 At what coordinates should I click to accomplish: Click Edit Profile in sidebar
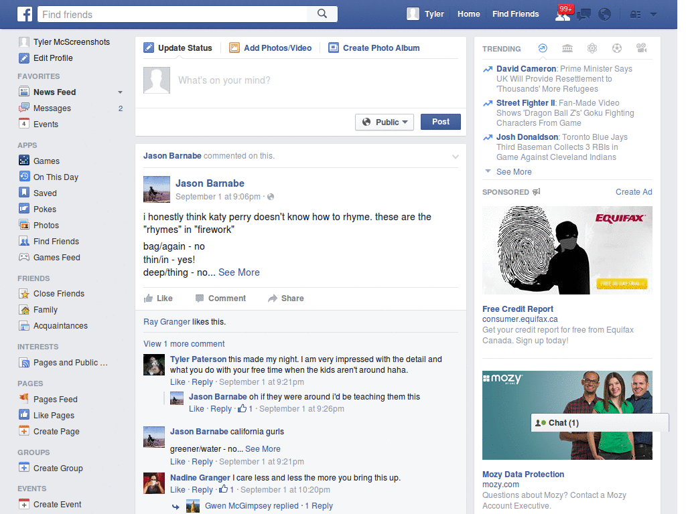click(x=46, y=58)
